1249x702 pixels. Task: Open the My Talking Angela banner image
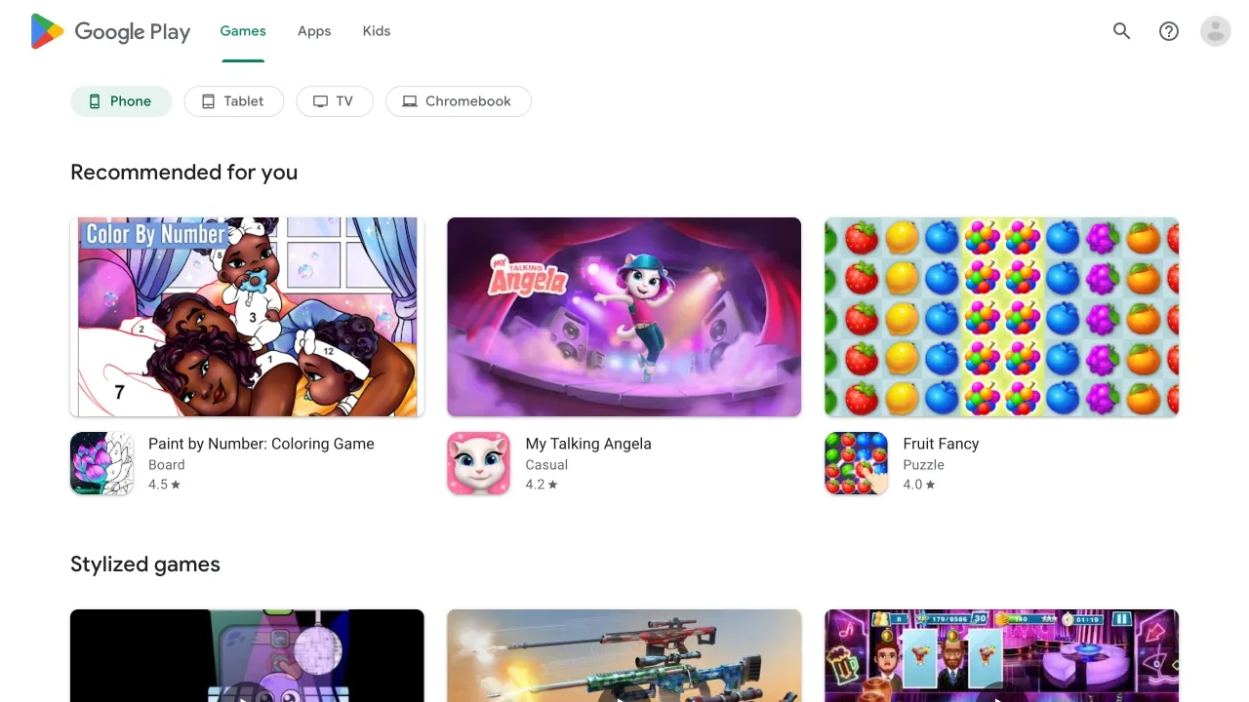pos(624,317)
